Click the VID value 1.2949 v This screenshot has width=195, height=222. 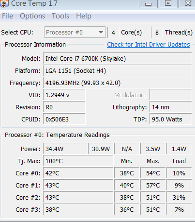point(64,95)
